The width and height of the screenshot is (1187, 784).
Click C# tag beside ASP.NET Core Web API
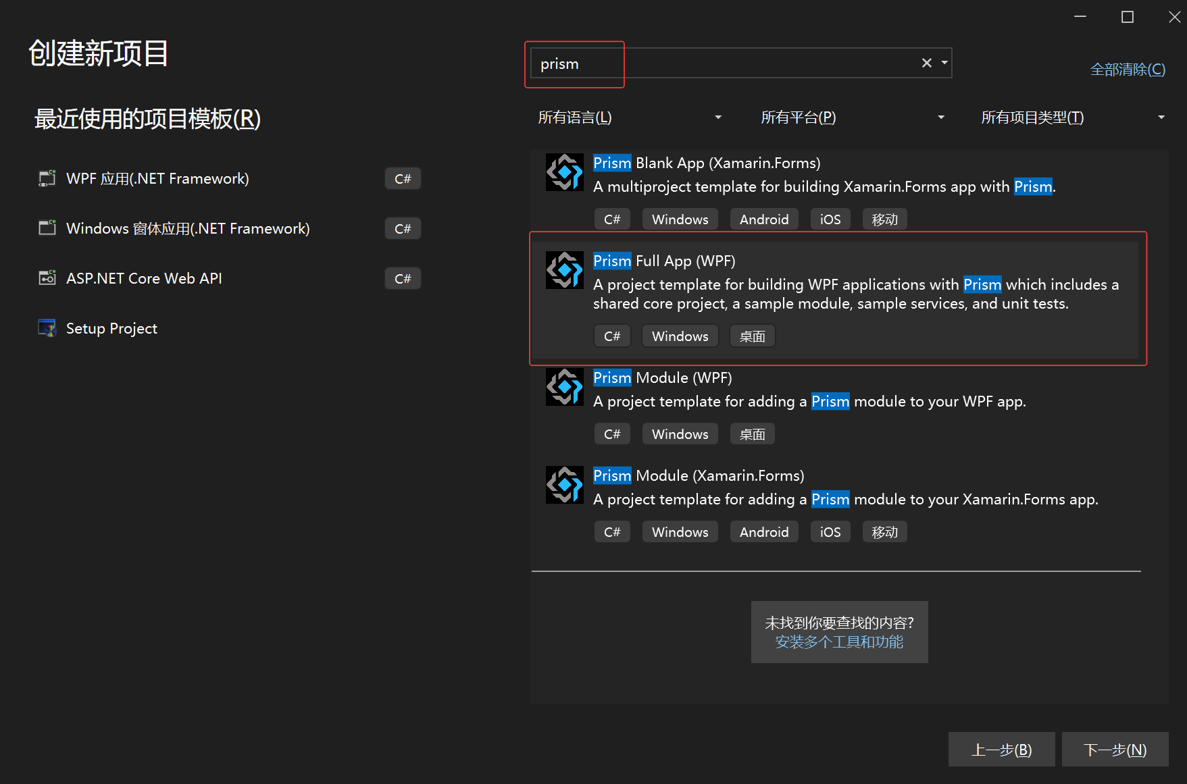[x=403, y=278]
